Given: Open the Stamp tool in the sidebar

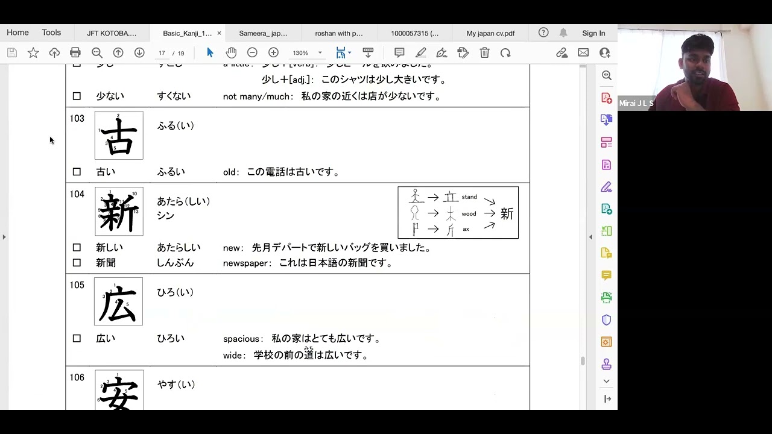Looking at the screenshot, I should pos(606,364).
